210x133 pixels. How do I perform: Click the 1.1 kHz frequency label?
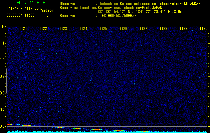pyautogui.click(x=3, y=43)
